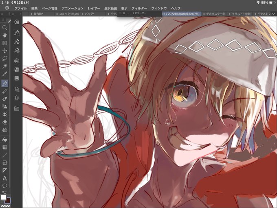277x208 pixels.
Task: Select the Airbrush tool
Action: click(4, 107)
